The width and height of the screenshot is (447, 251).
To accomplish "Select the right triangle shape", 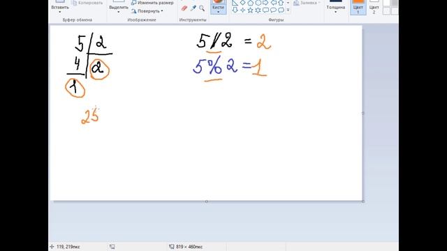I will pyautogui.click(x=235, y=3).
